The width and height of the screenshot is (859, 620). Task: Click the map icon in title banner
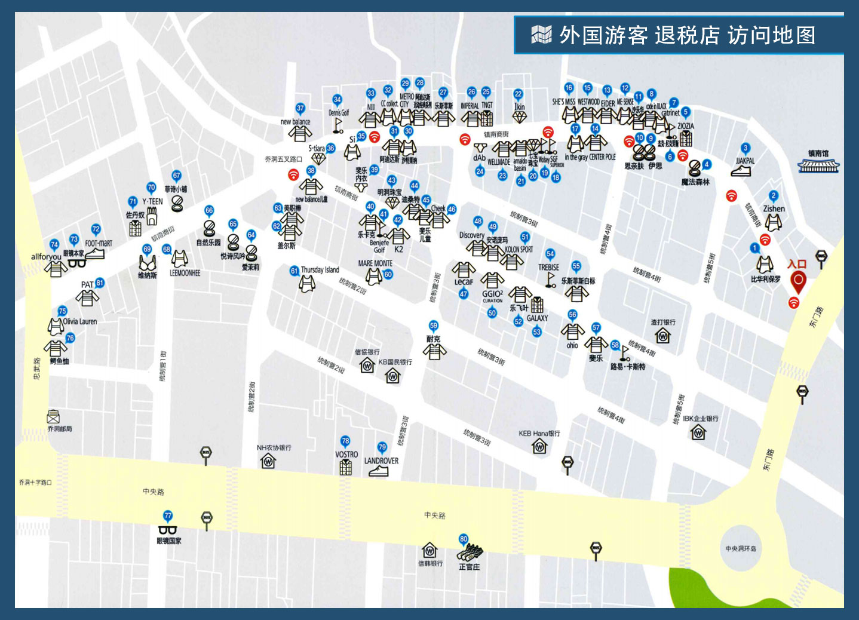(541, 35)
